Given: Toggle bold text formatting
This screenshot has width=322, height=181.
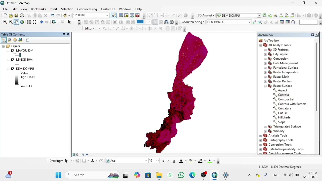Looking at the screenshot, I should click(163, 161).
